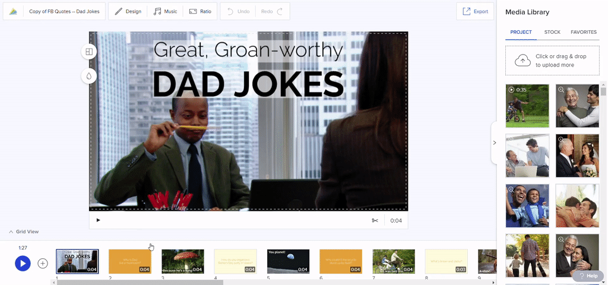Switch to the STOCK tab
Image resolution: width=608 pixels, height=285 pixels.
point(552,32)
